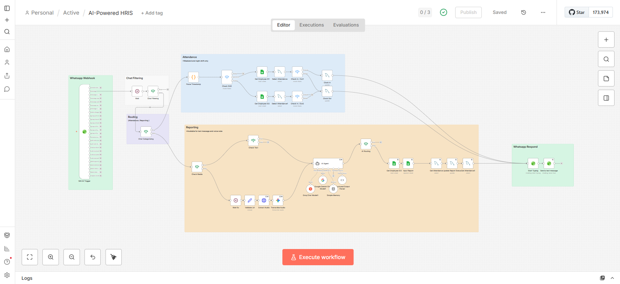620x284 pixels.
Task: Open the workflow options ellipsis menu
Action: click(x=543, y=12)
